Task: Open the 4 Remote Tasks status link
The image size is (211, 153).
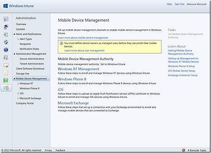Action: tap(197, 150)
